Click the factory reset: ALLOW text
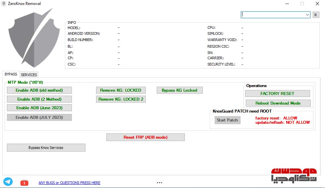The width and height of the screenshot is (325, 188). click(276, 118)
